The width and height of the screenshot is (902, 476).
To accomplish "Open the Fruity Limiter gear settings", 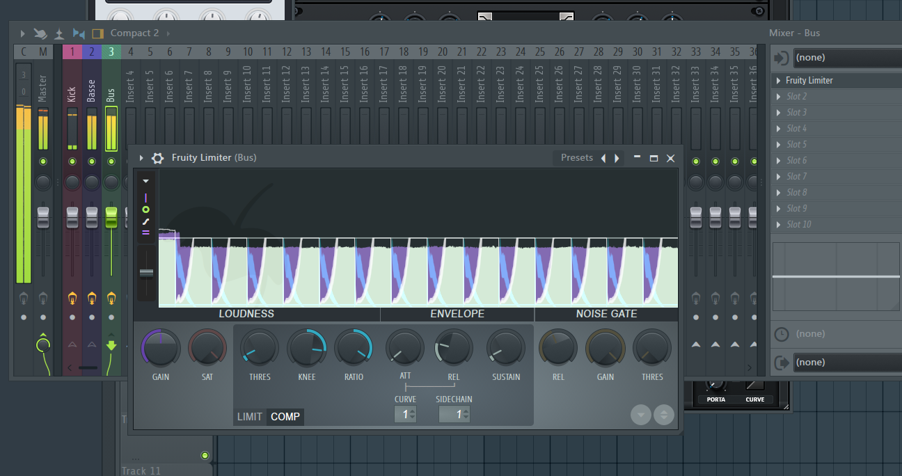I will [x=158, y=158].
